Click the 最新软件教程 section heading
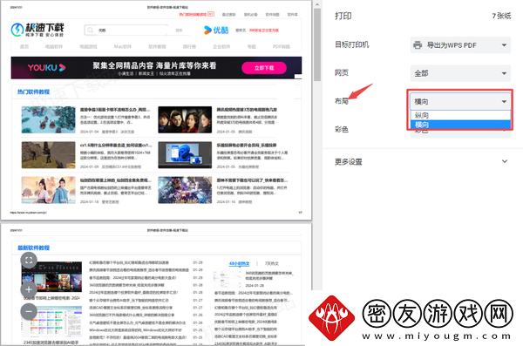The height and width of the screenshot is (346, 523). point(33,248)
